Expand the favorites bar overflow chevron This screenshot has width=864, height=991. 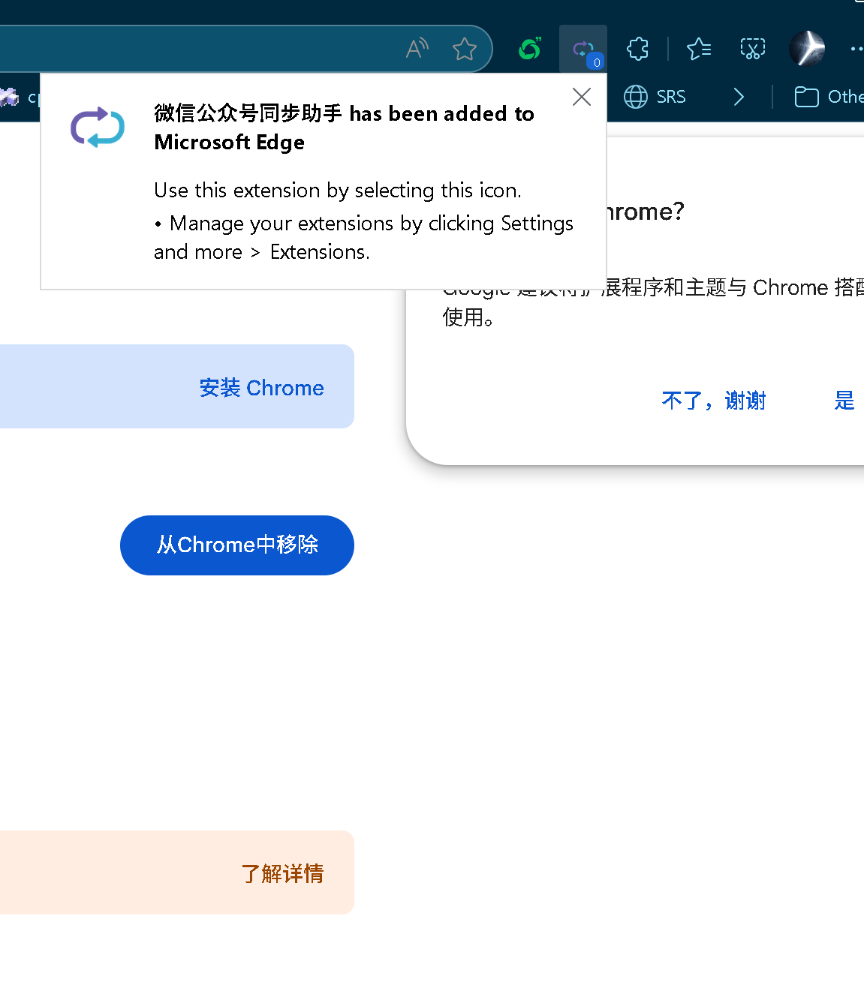(x=739, y=97)
